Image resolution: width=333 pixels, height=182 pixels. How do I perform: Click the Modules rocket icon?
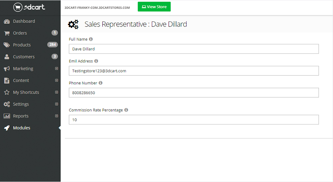(x=7, y=128)
